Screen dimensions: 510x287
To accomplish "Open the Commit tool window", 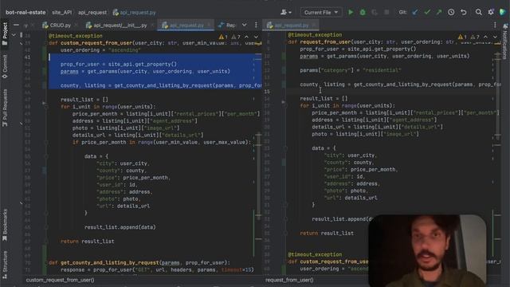I will coord(5,67).
